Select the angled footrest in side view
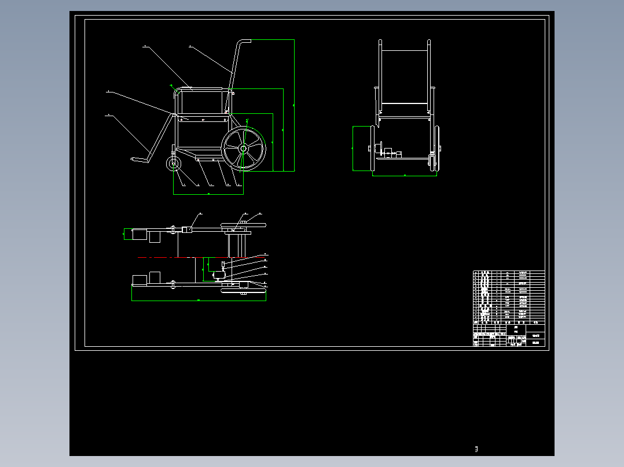This screenshot has width=624, height=467. 153,138
